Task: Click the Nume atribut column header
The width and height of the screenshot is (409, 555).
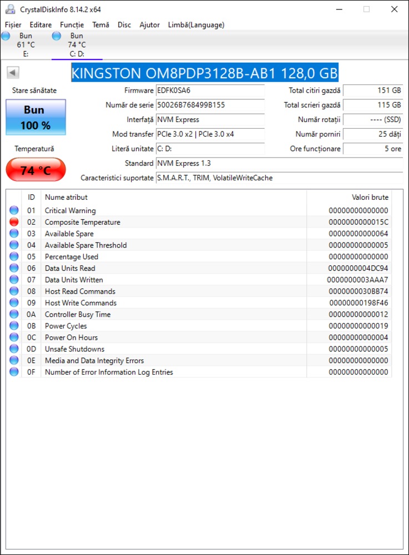Action: tap(174, 197)
